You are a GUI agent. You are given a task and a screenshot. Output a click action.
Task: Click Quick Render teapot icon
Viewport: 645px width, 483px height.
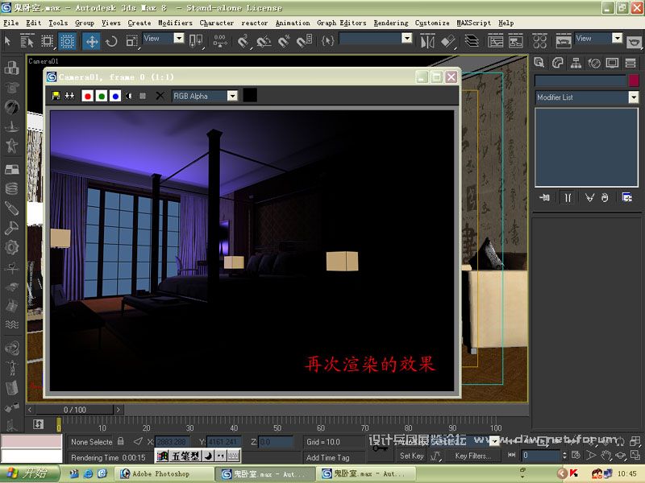tap(635, 42)
